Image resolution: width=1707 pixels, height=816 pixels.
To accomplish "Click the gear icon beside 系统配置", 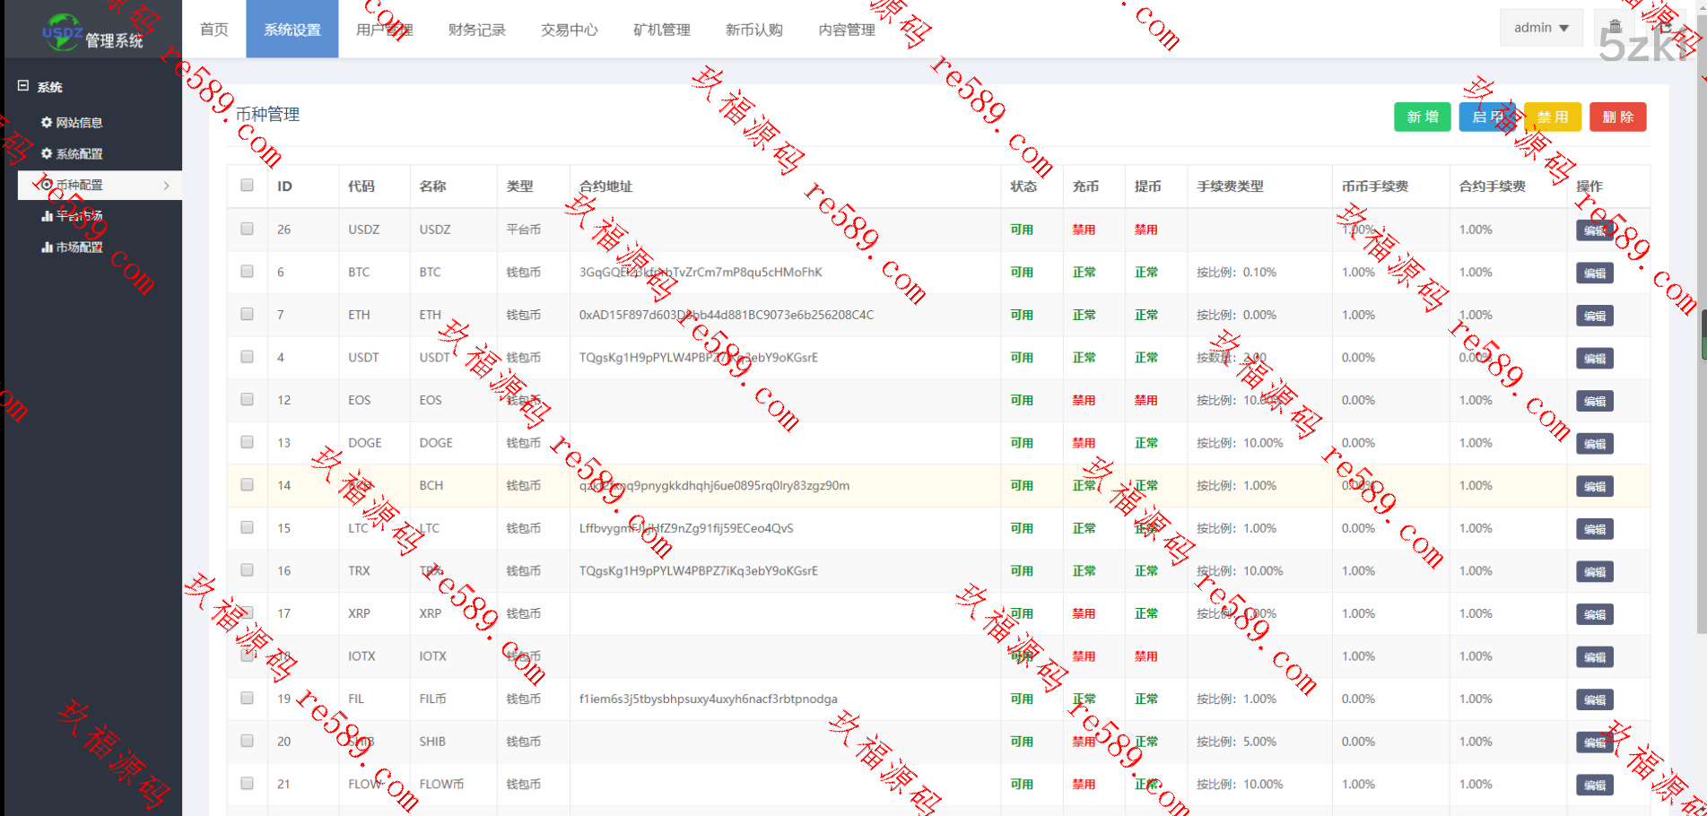I will coord(47,153).
